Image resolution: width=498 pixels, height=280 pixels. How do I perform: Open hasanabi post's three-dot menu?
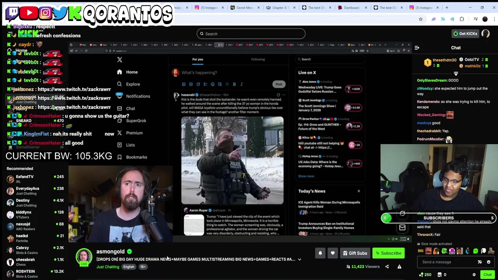pos(284,95)
